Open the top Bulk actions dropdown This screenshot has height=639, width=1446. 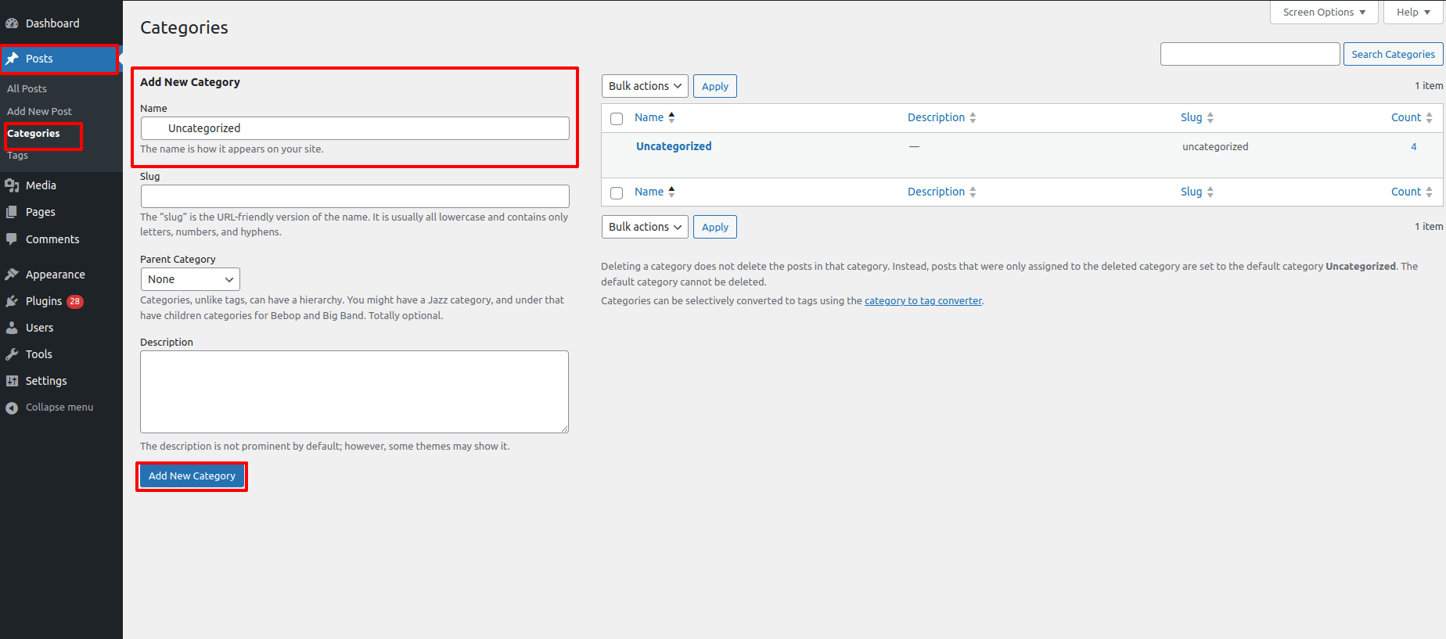(644, 86)
